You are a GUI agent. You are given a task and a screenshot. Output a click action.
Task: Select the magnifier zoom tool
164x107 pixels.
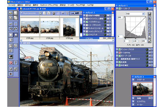(x=16, y=35)
